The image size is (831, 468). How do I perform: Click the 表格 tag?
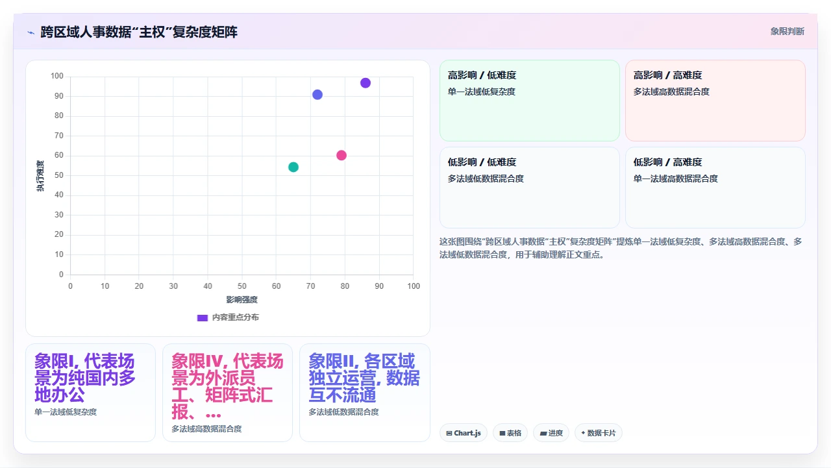pos(510,433)
